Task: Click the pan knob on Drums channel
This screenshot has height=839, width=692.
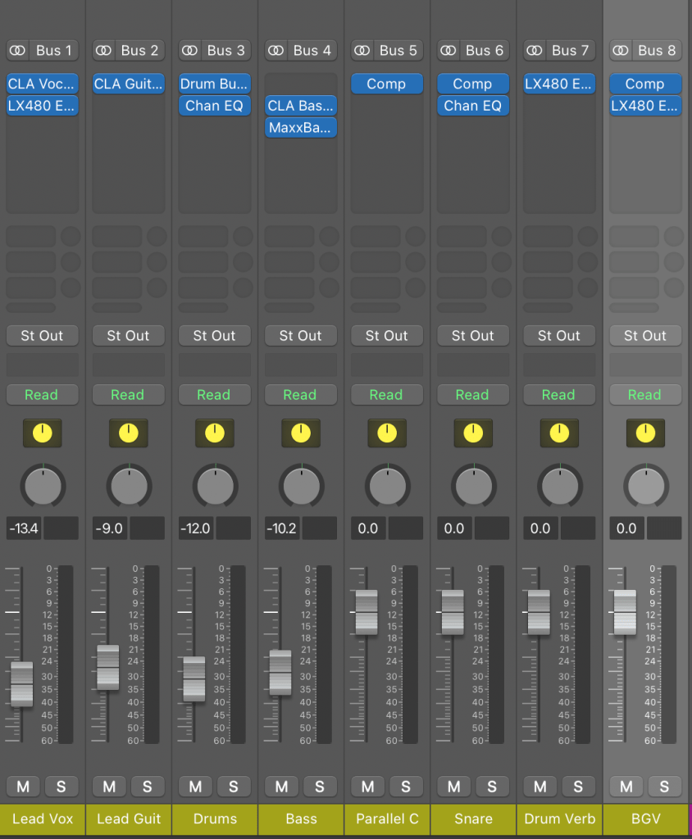Action: 215,486
